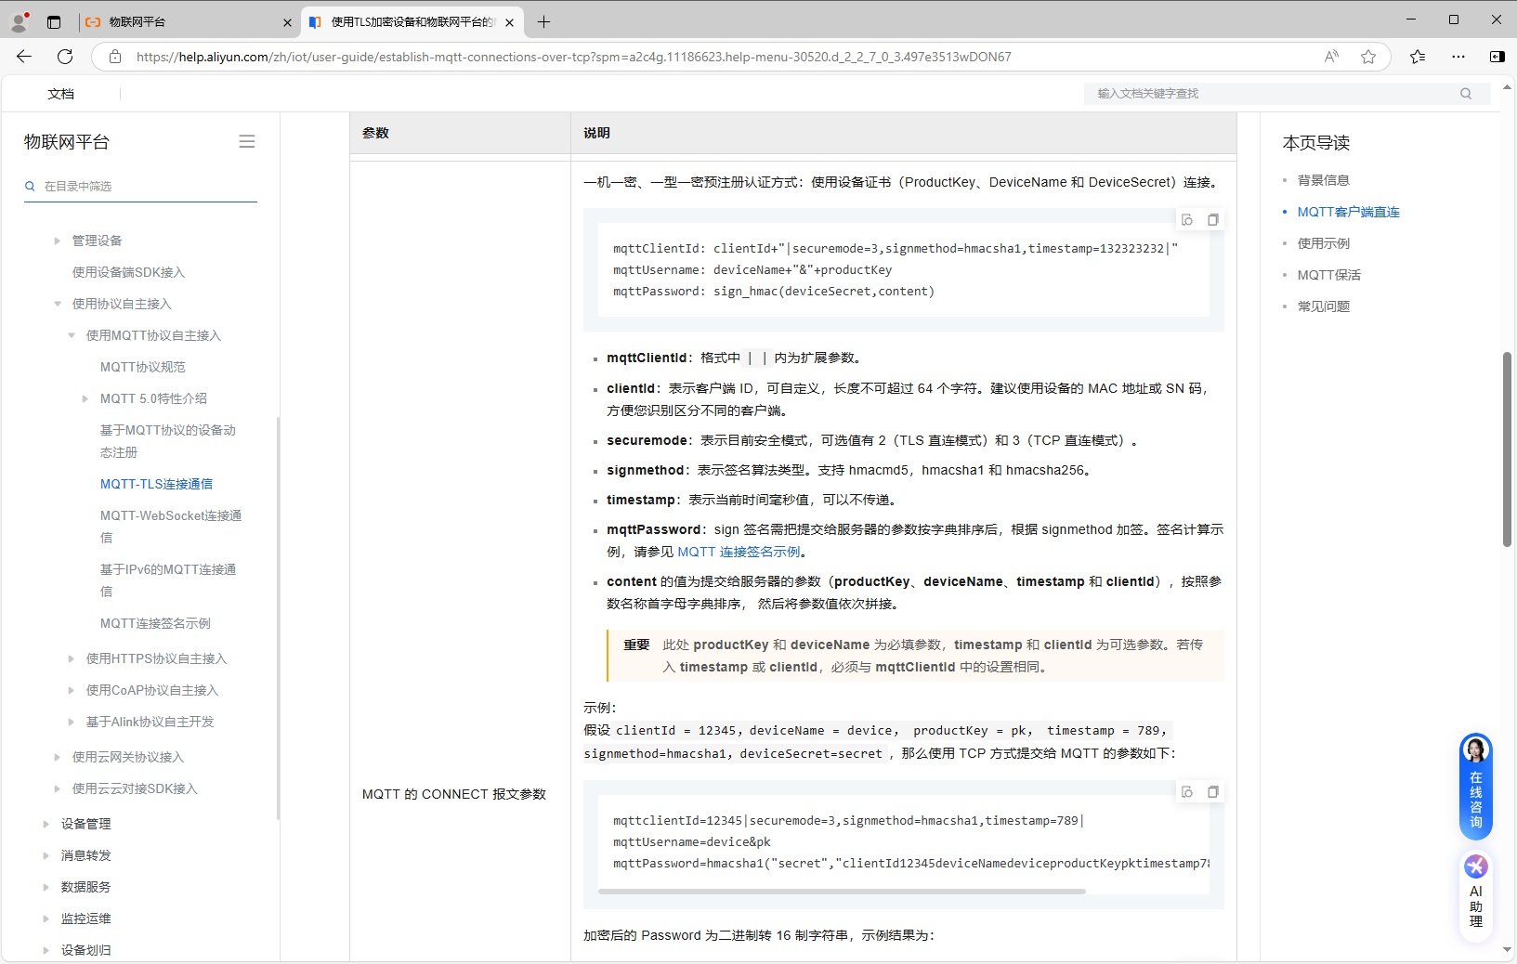Open 使用设备端SDK接入 page
Screen dimensions: 1517x964
(129, 272)
